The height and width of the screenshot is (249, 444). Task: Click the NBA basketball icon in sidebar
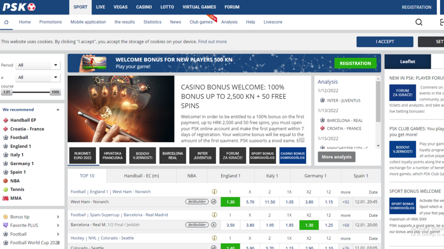(x=5, y=181)
